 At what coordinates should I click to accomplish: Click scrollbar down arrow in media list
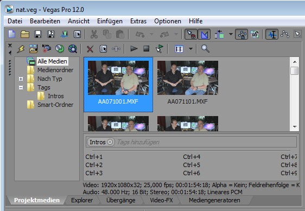pos(295,127)
